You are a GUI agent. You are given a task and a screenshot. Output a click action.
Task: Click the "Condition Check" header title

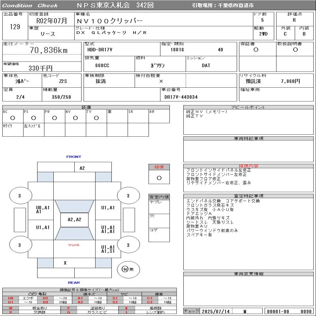(x=30, y=6)
